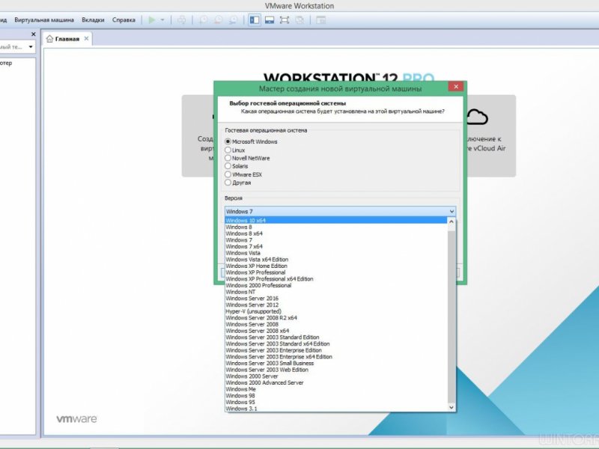
Task: Close the new virtual machine wizard dialog
Action: 456,87
